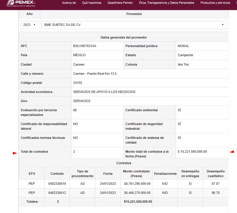Click contract number 6482338012
237x213 pixels.
coord(57,193)
